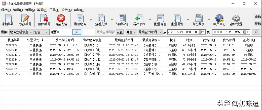The width and height of the screenshot is (262, 110).
Task: Sort by 快递公司 column header
Action: (x=35, y=40)
